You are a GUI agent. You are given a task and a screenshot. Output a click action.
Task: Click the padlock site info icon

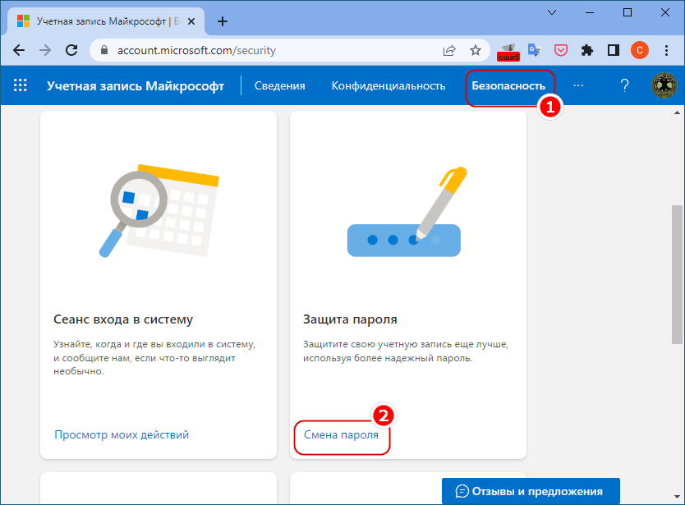coord(104,50)
